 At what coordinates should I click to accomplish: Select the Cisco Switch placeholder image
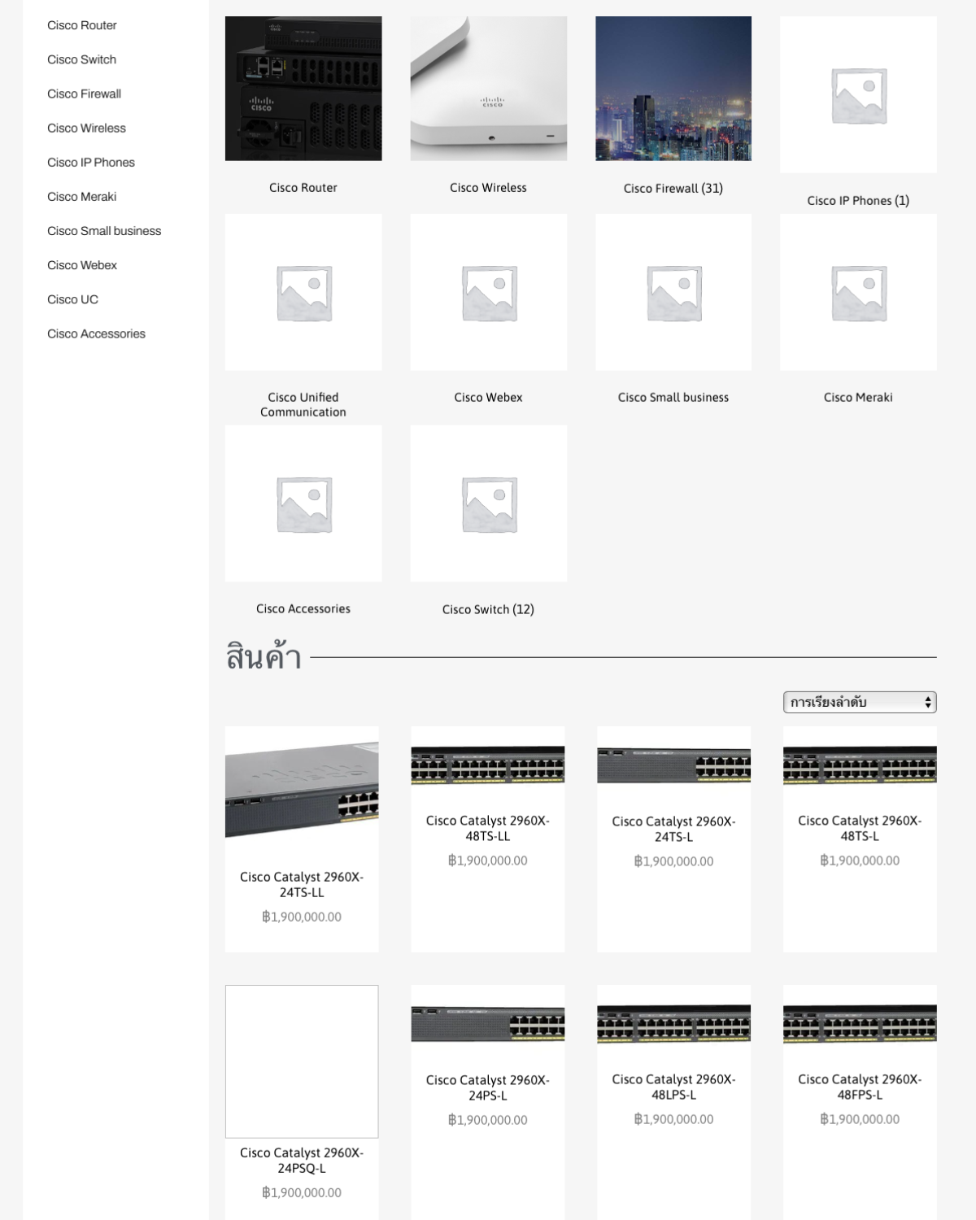[488, 503]
